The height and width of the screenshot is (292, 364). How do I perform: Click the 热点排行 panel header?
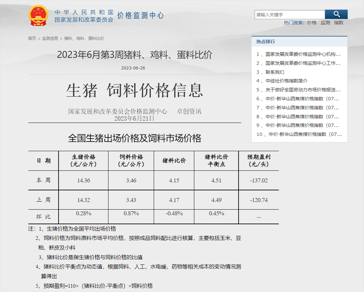tap(266, 42)
